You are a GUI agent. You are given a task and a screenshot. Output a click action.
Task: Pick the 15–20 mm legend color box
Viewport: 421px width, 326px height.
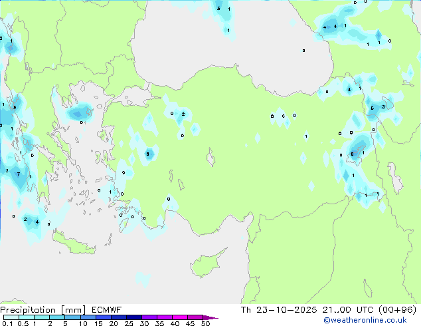click(104, 317)
